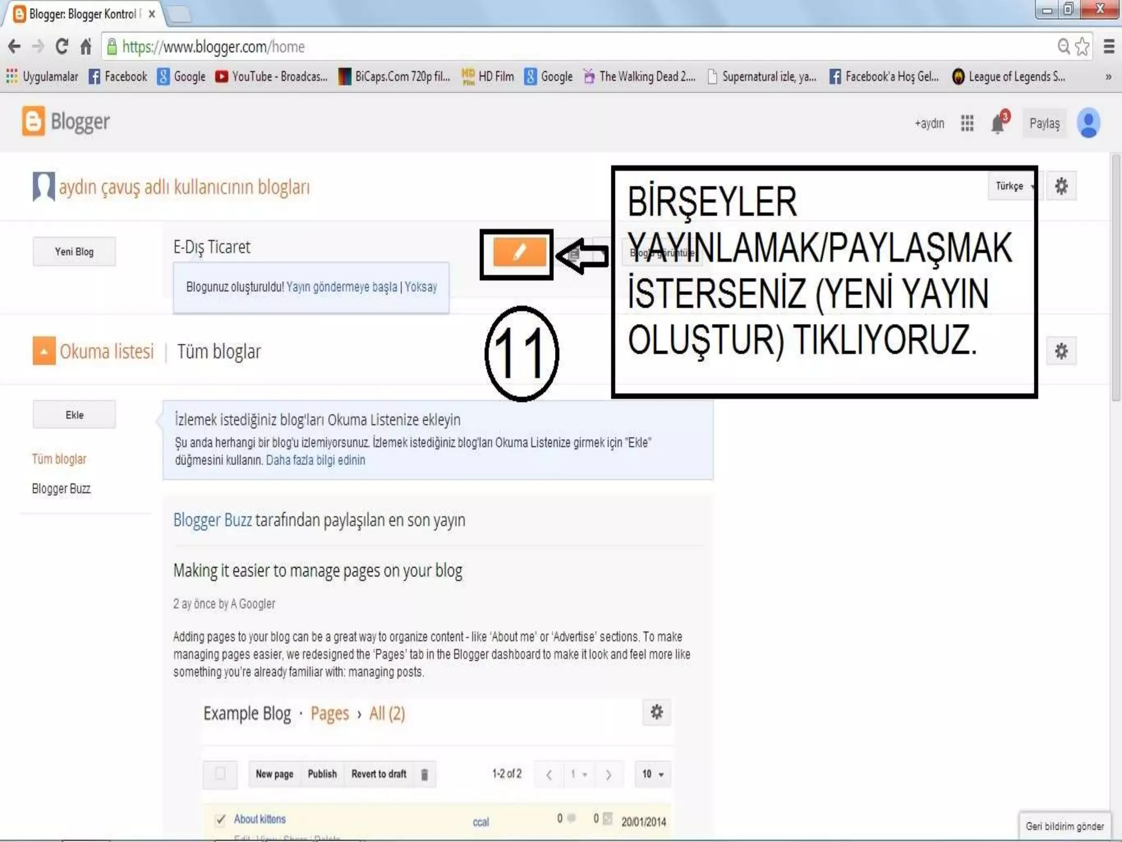Click the Ekle button
This screenshot has width=1122, height=842.
pyautogui.click(x=74, y=415)
